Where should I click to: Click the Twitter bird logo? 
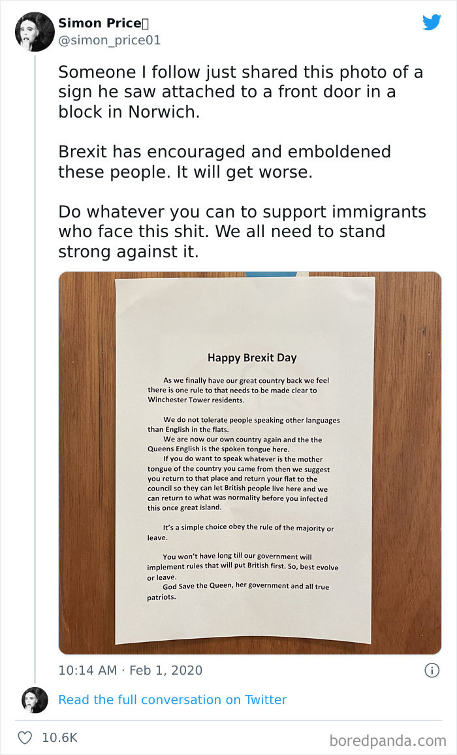(432, 23)
